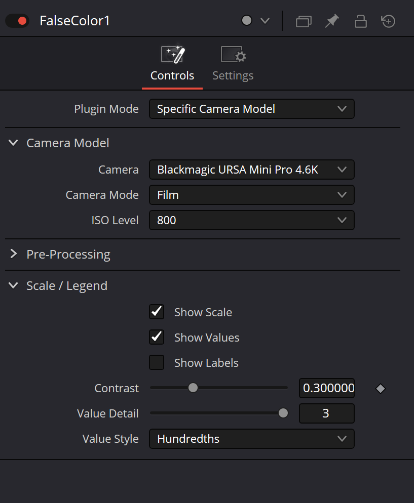Click the Contrast label
The height and width of the screenshot is (503, 414).
click(117, 388)
